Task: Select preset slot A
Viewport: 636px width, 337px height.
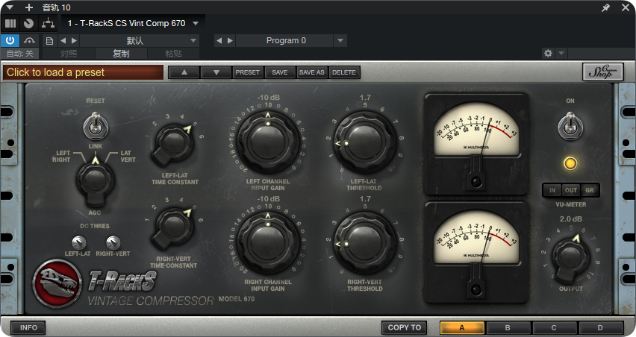Action: tap(462, 328)
